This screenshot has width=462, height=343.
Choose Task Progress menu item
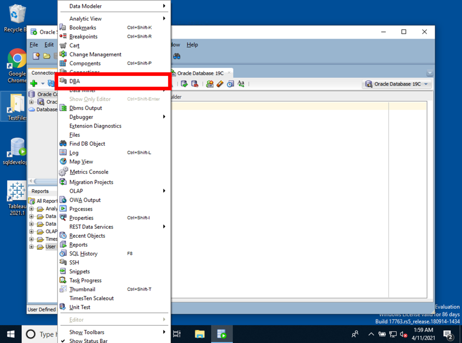114,280
